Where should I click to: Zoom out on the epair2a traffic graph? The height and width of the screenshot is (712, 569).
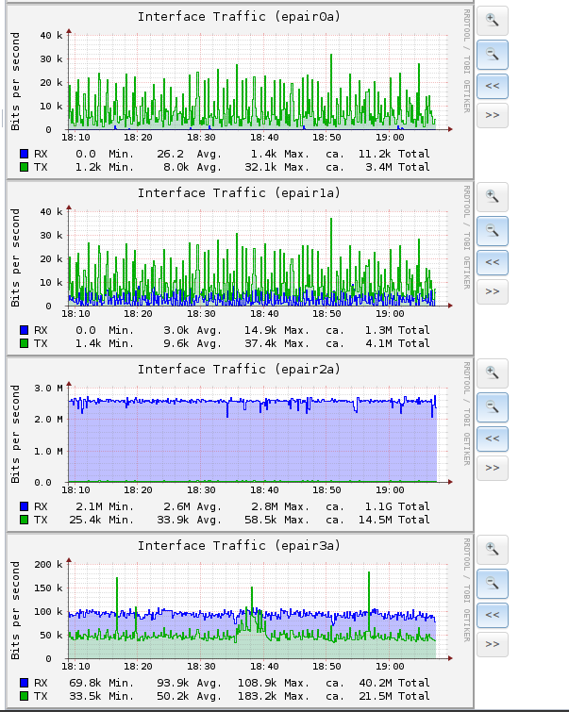pos(492,406)
